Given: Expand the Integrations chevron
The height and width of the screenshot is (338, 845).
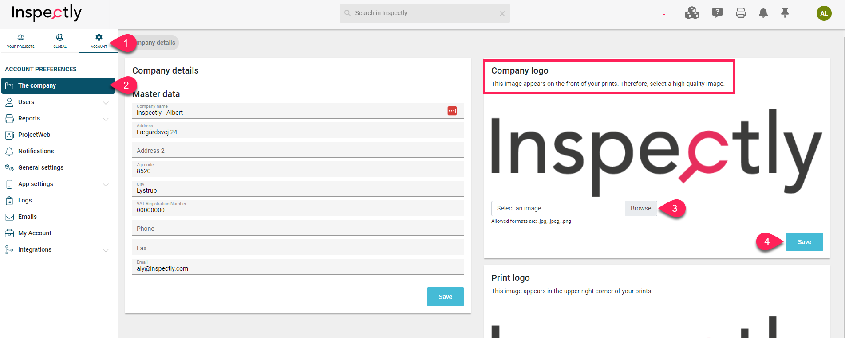Looking at the screenshot, I should click(106, 250).
